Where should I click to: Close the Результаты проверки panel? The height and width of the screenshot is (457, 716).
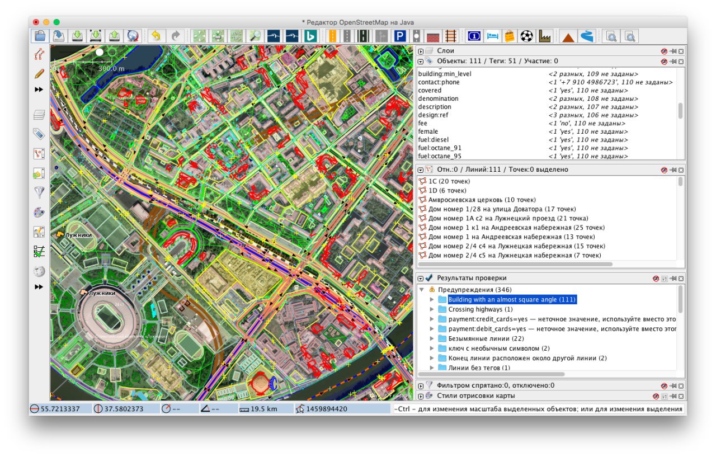(681, 278)
